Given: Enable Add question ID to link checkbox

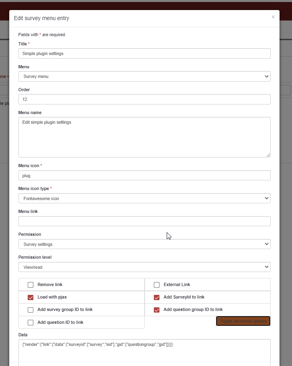Looking at the screenshot, I should (x=31, y=322).
